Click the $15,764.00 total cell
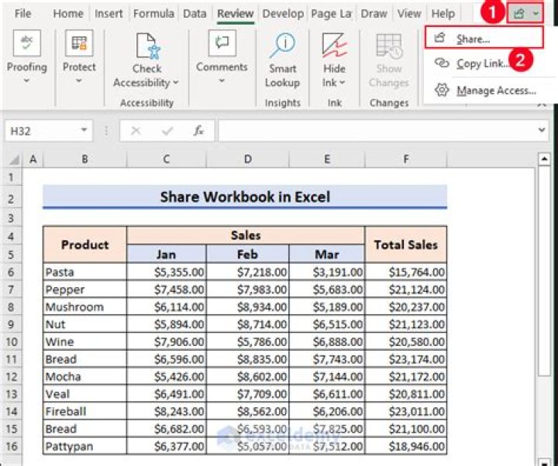The width and height of the screenshot is (558, 466). pos(405,272)
